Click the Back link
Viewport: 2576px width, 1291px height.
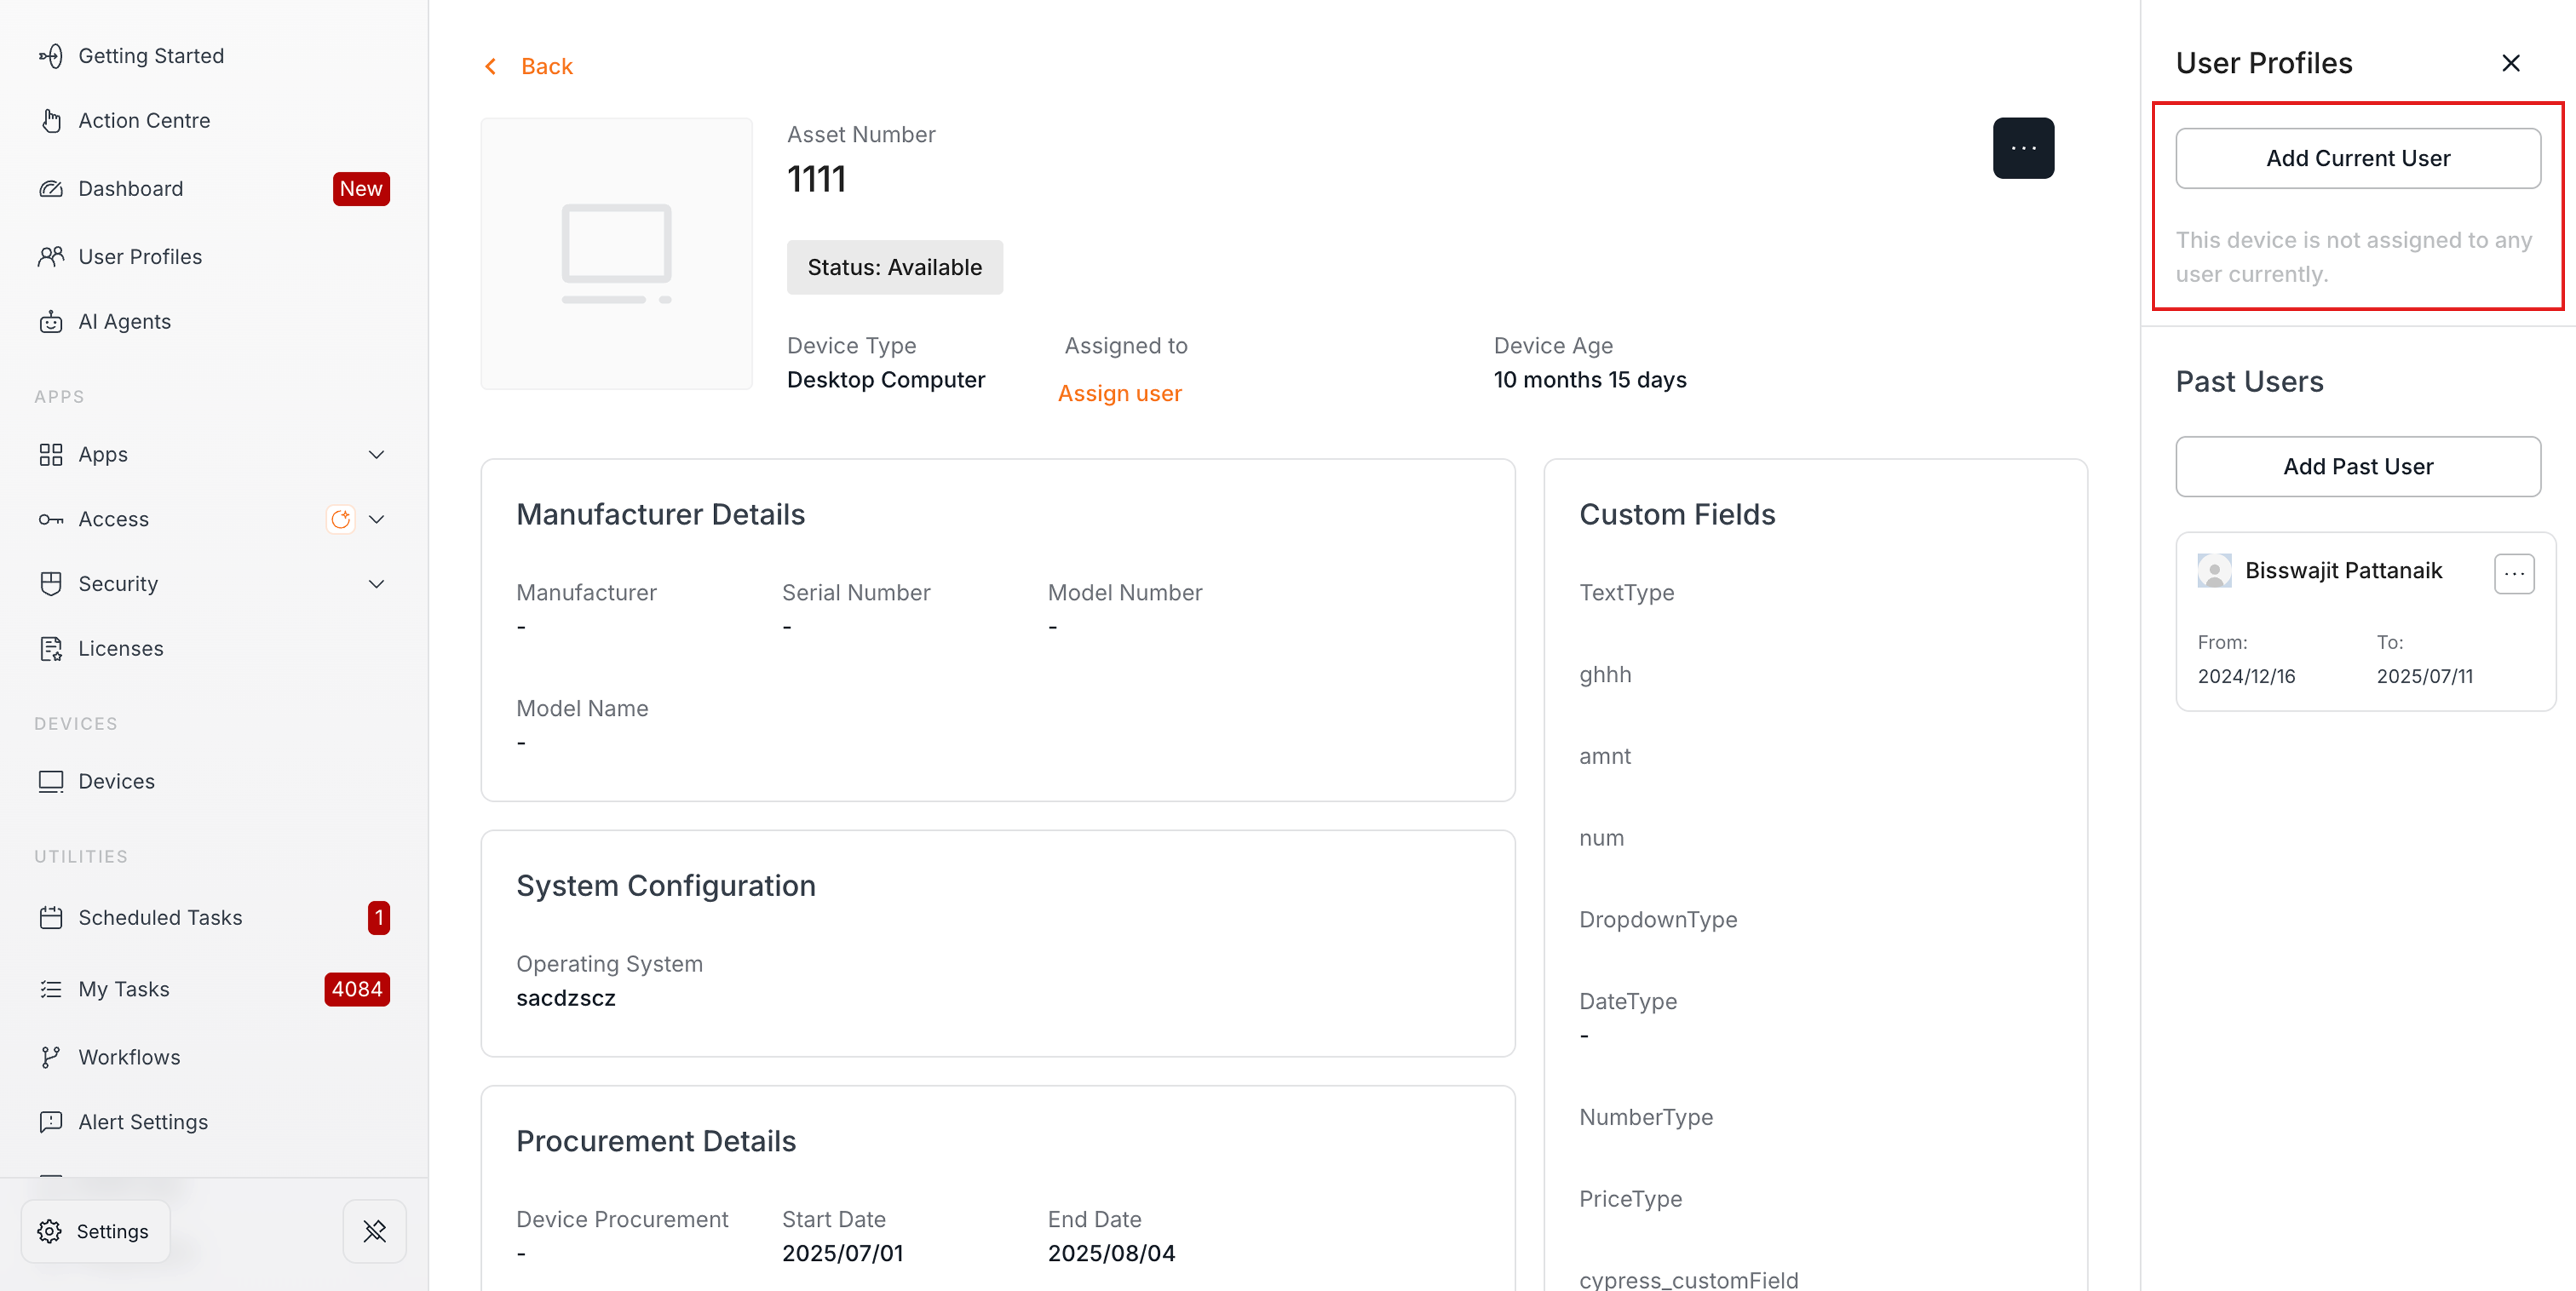[546, 66]
